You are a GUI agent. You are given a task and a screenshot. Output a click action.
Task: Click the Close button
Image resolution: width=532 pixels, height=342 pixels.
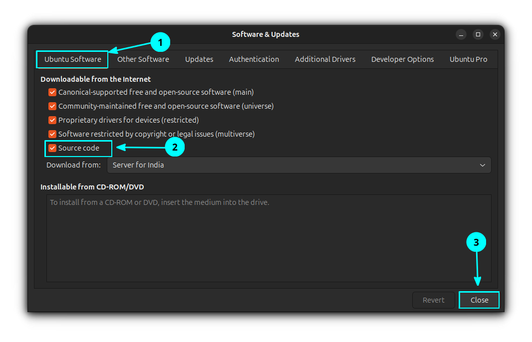479,300
